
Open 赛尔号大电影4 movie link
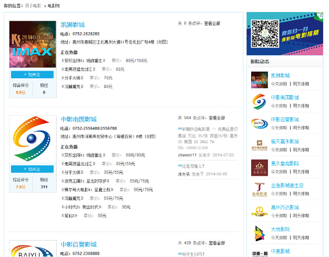click(x=87, y=190)
